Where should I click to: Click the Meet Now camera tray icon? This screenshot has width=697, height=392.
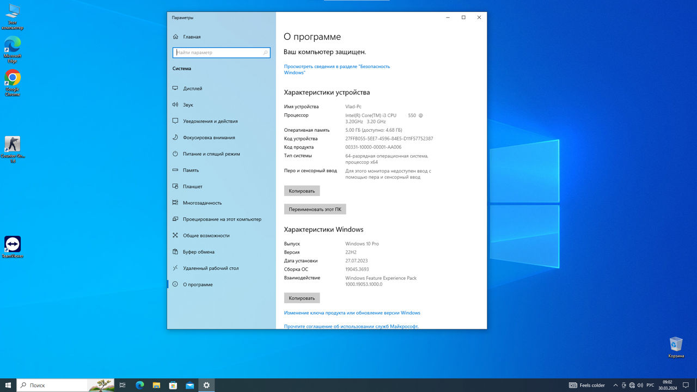point(624,385)
